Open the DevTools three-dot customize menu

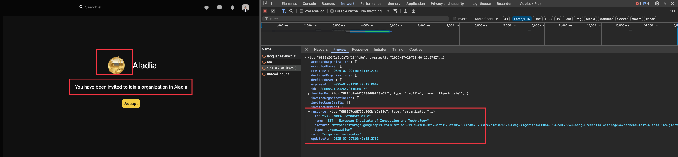tap(665, 3)
